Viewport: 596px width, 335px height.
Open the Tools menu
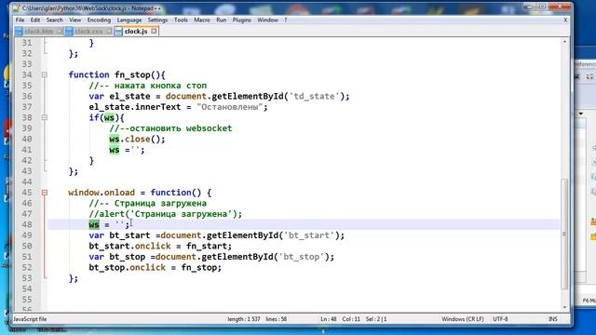(181, 20)
